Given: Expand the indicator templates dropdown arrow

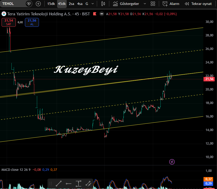Looking at the screenshot, I should 145,4.
